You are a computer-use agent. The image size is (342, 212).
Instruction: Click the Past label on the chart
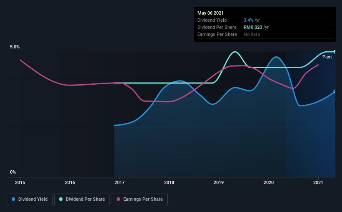coord(327,57)
